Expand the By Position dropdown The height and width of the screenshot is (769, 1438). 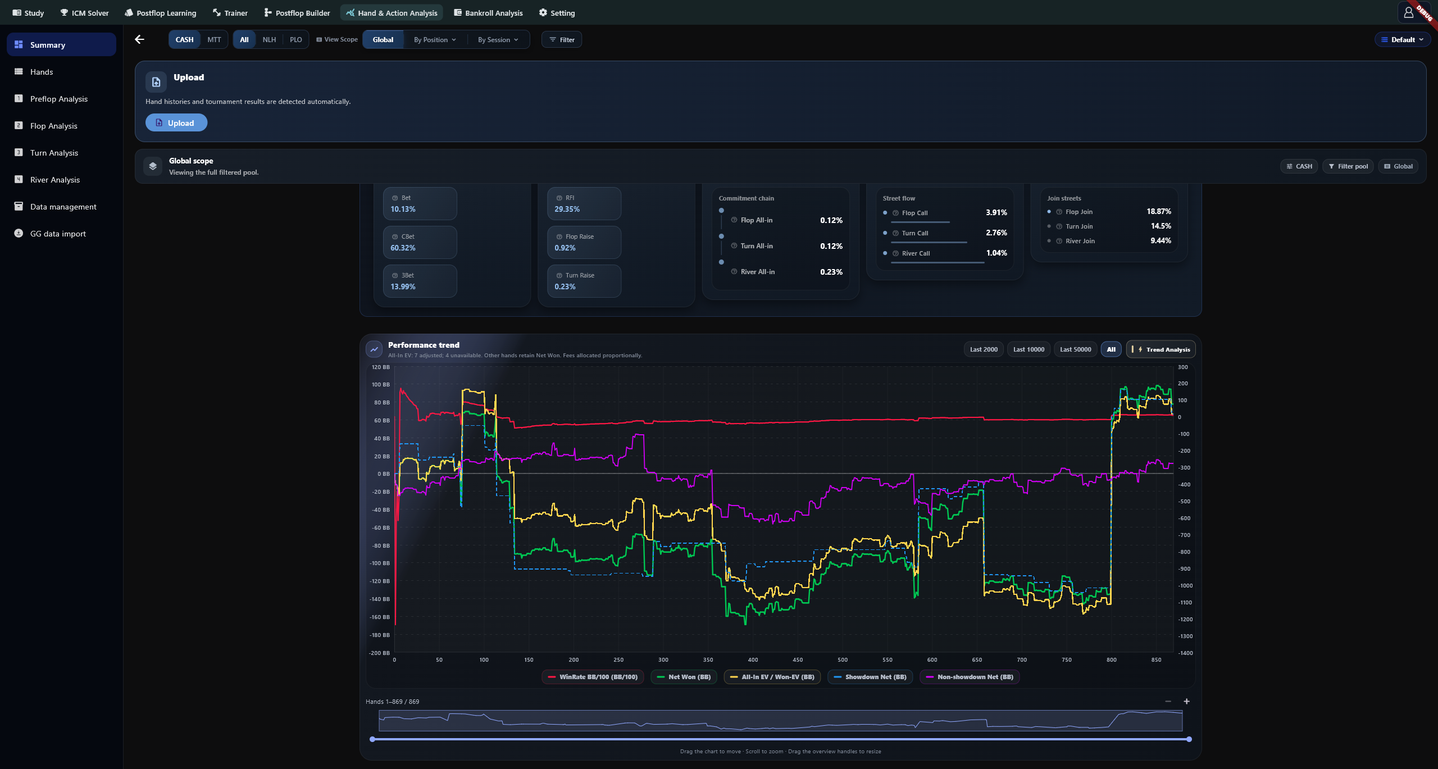click(435, 39)
